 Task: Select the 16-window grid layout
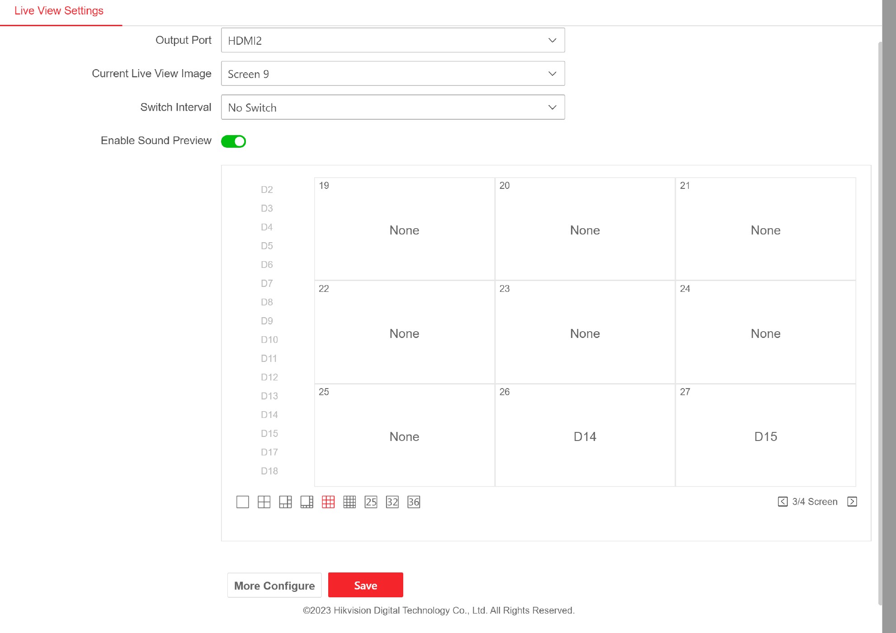pos(349,502)
